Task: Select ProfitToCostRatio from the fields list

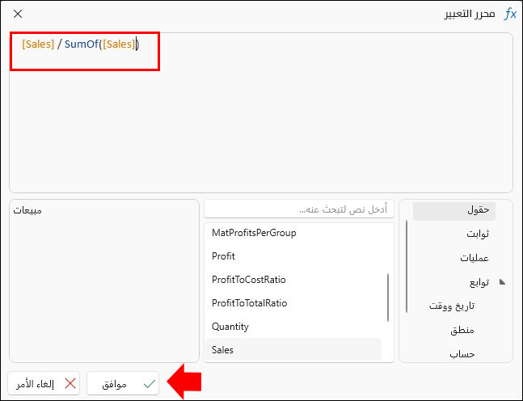Action: [x=249, y=280]
